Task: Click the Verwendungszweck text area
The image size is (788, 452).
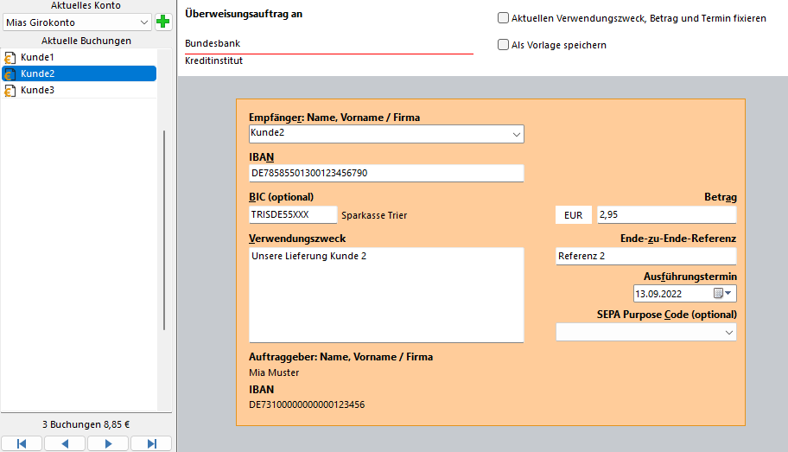Action: (386, 295)
